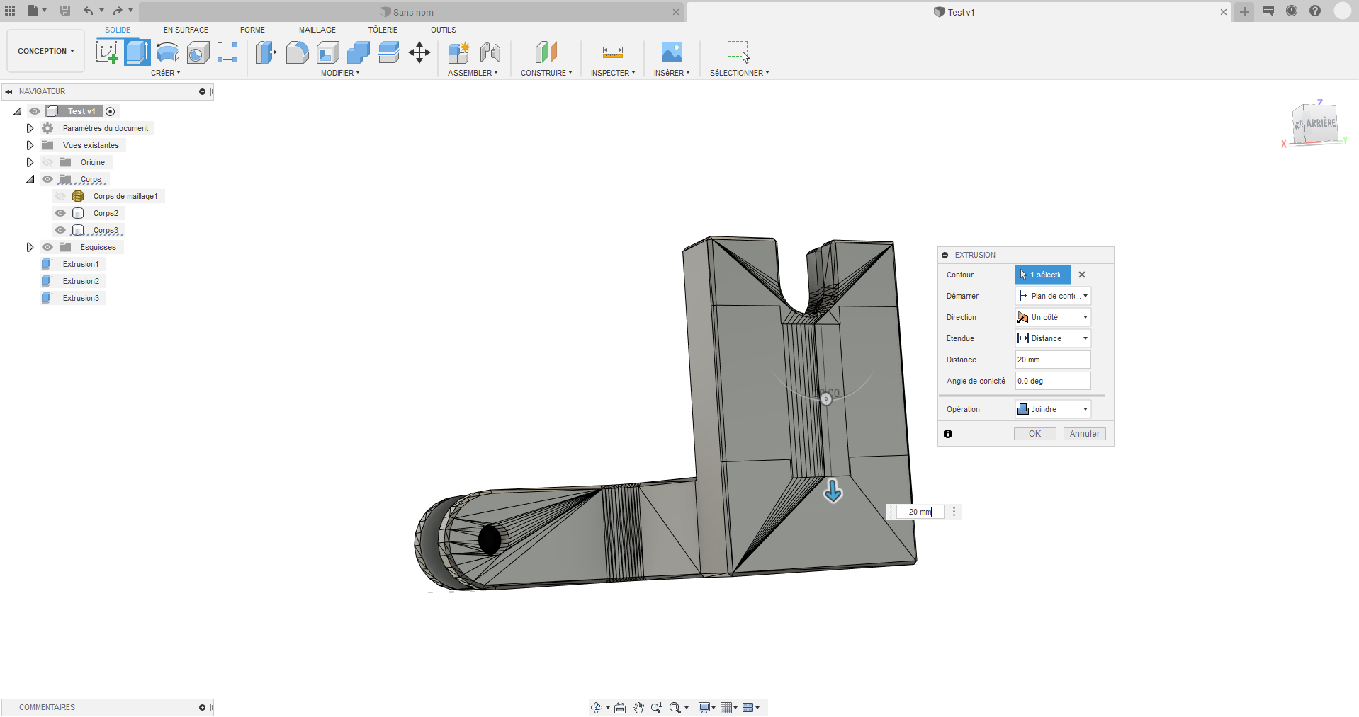Select the Shell tool icon
This screenshot has width=1359, height=717.
coord(327,52)
